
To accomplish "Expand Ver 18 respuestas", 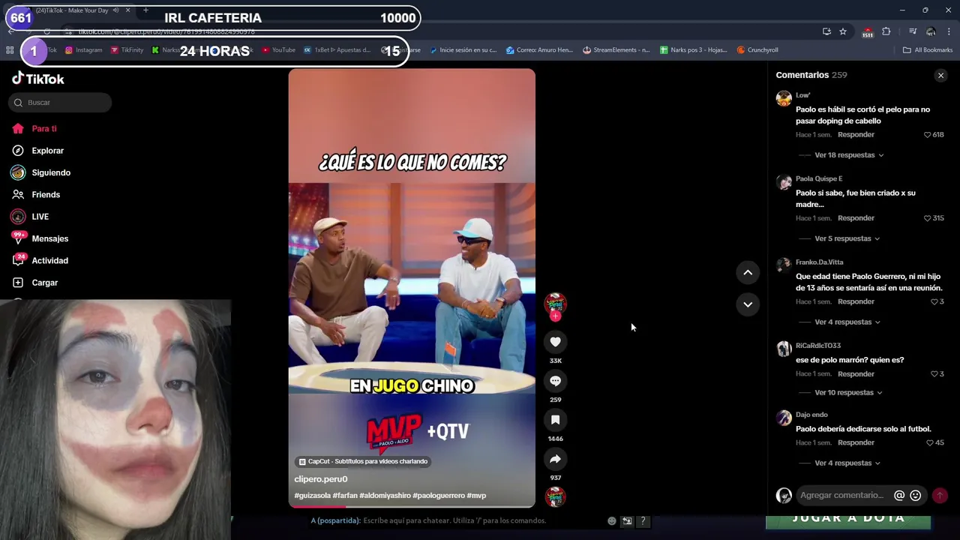I will 849,155.
